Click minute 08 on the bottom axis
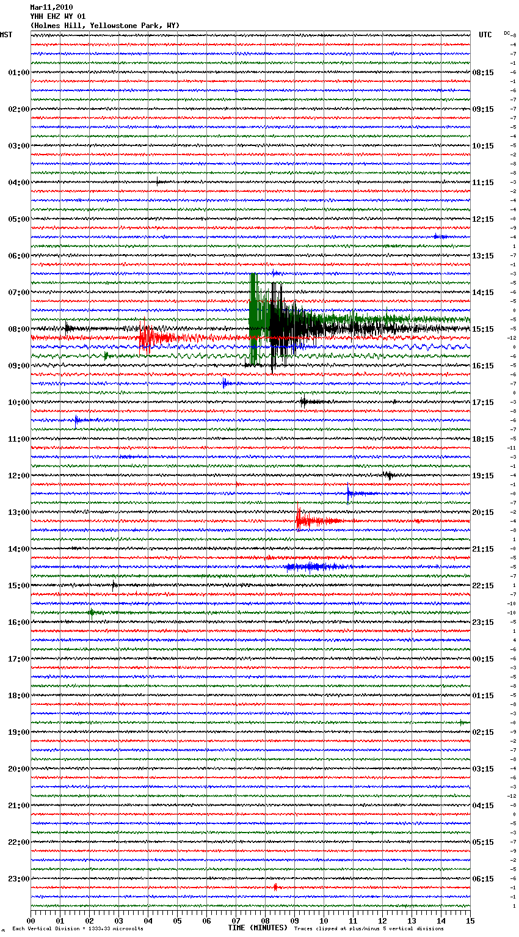Image resolution: width=519 pixels, height=937 pixels. pyautogui.click(x=265, y=921)
